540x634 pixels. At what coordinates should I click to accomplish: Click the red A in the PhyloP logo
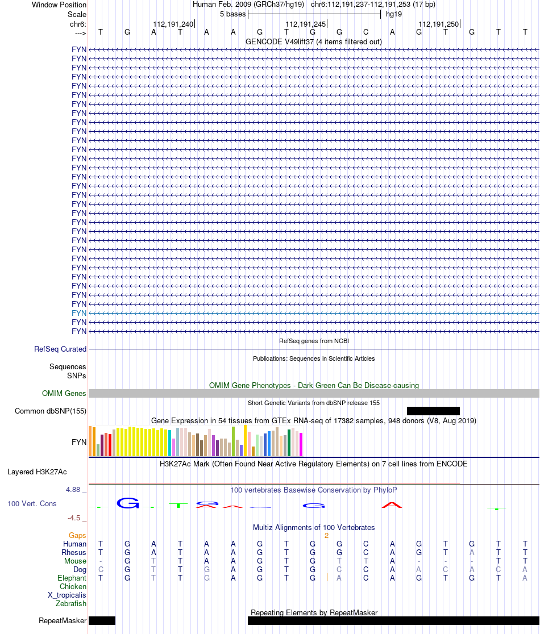[x=392, y=504]
